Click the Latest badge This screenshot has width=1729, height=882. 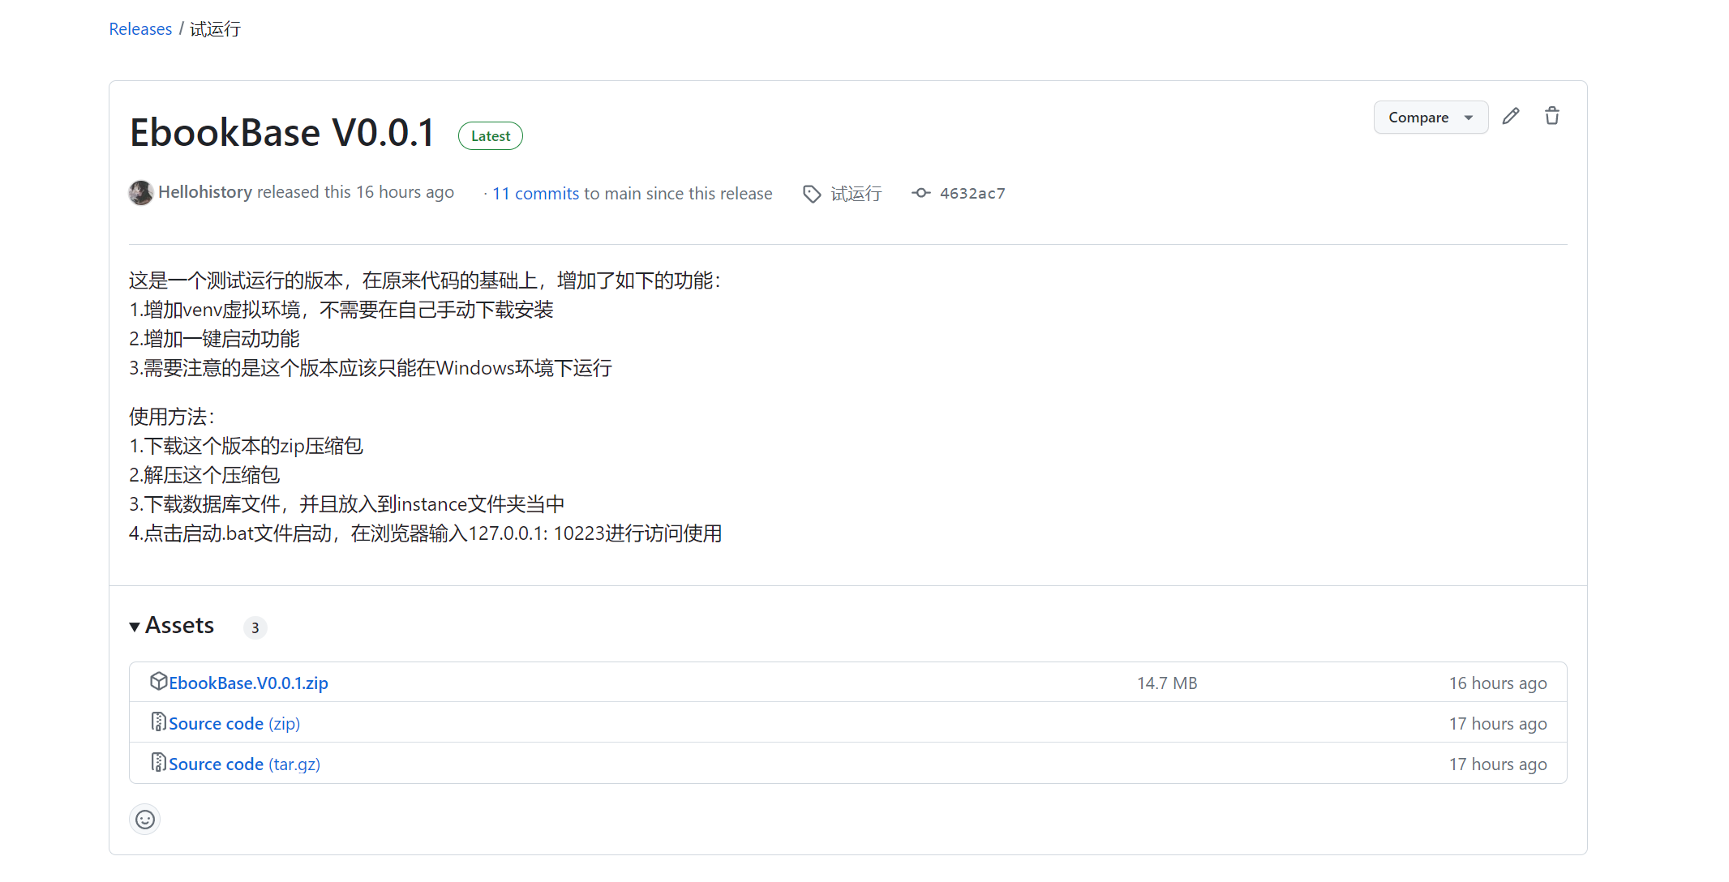click(x=491, y=136)
